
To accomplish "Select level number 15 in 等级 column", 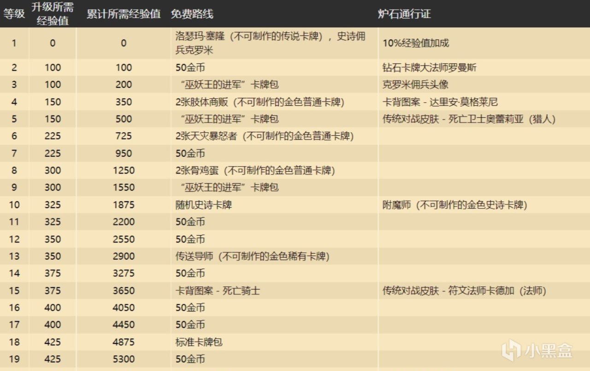I will coord(14,291).
